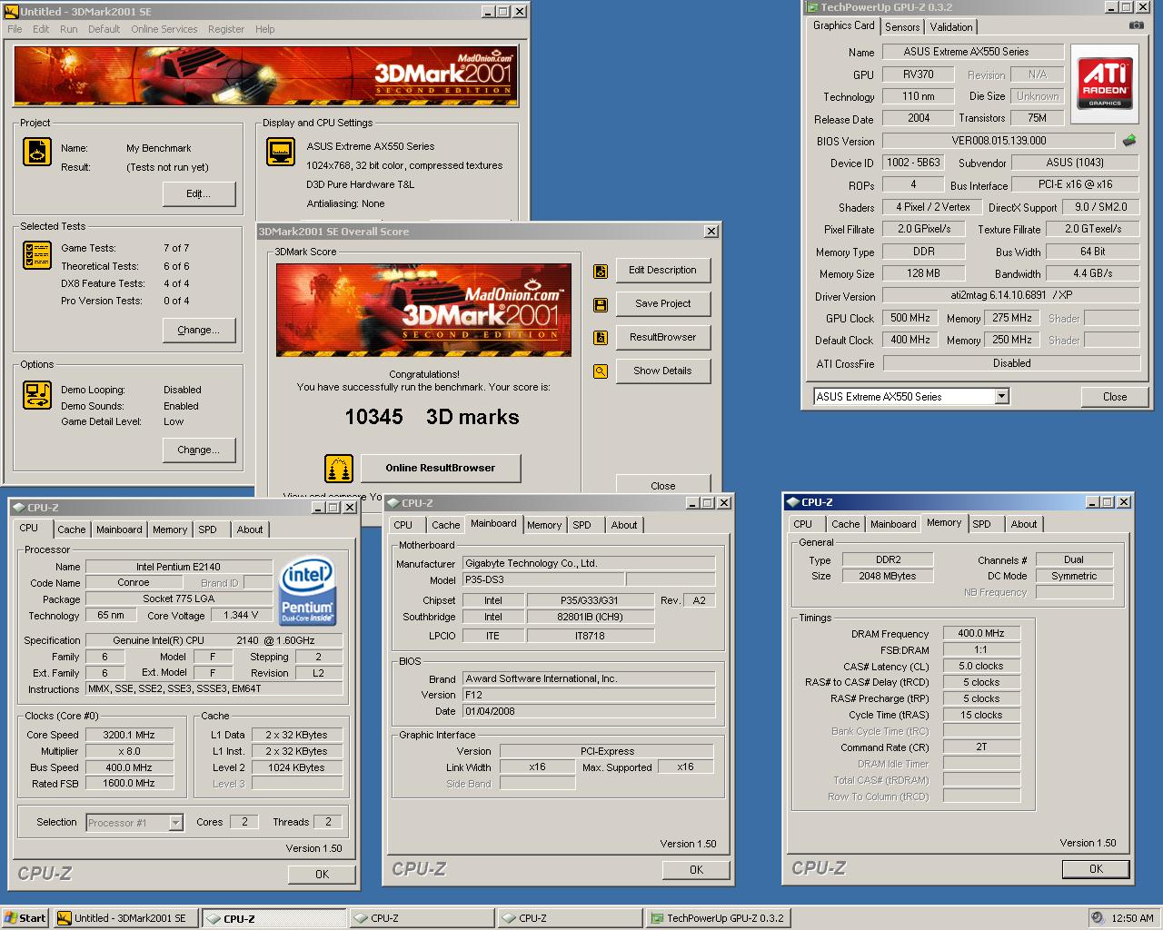Open the Default menu in 3DMark2001
The height and width of the screenshot is (930, 1163).
104,29
